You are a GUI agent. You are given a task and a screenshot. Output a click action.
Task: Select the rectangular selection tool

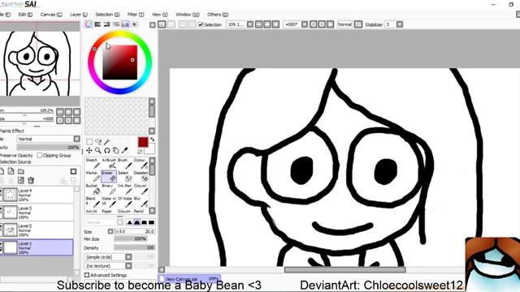(x=89, y=142)
